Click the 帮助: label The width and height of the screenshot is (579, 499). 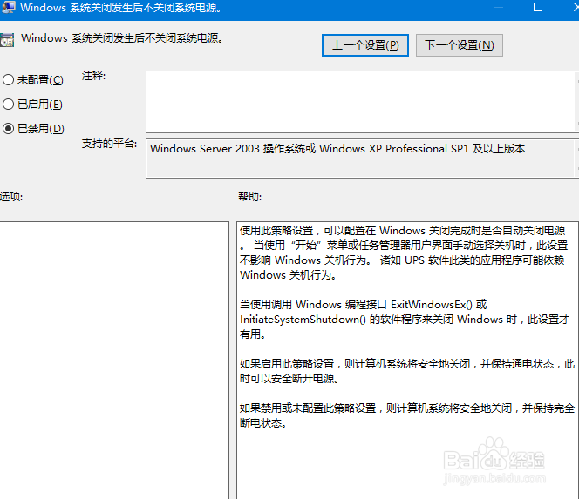coord(249,197)
